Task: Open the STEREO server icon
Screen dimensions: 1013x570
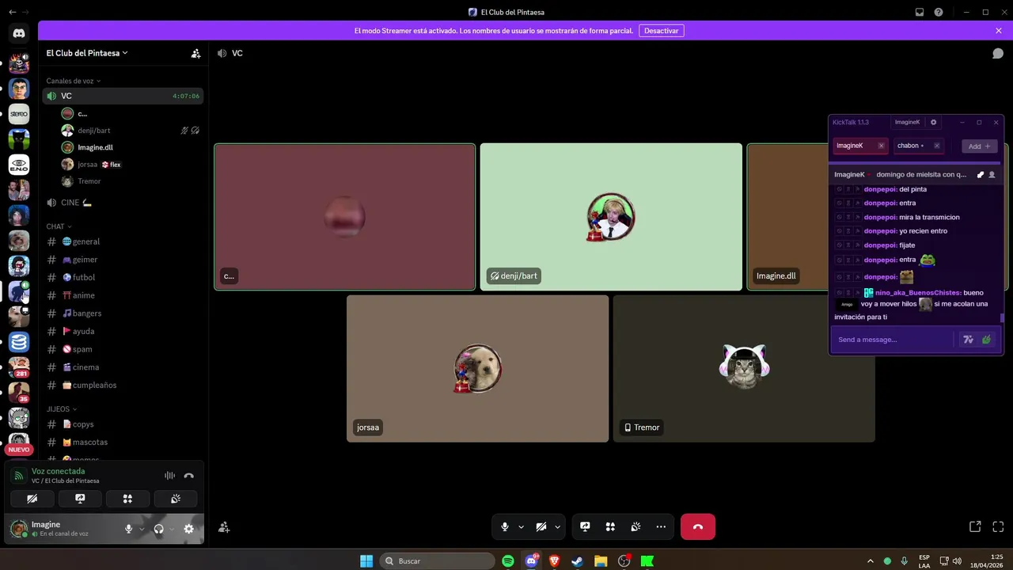Action: pyautogui.click(x=19, y=114)
